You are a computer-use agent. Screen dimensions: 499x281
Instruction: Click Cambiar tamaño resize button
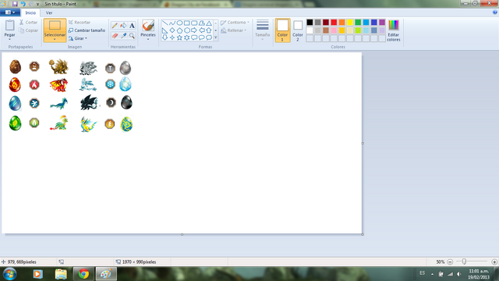coord(87,30)
